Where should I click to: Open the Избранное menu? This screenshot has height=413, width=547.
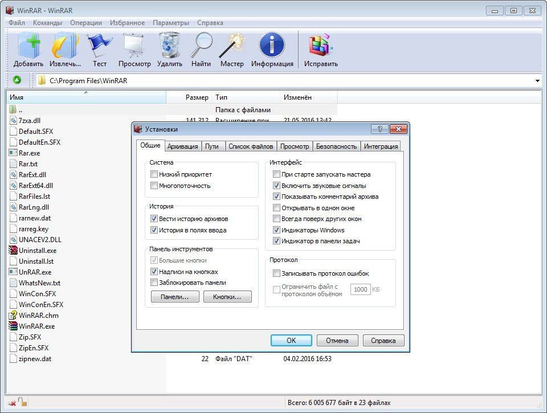(x=127, y=23)
